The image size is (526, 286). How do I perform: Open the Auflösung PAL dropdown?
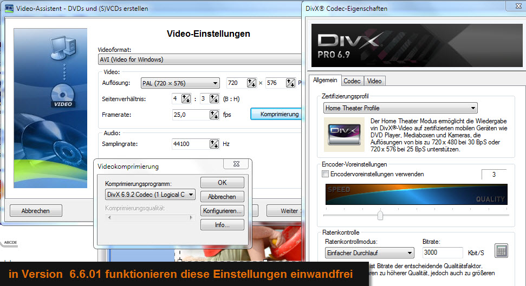point(180,83)
